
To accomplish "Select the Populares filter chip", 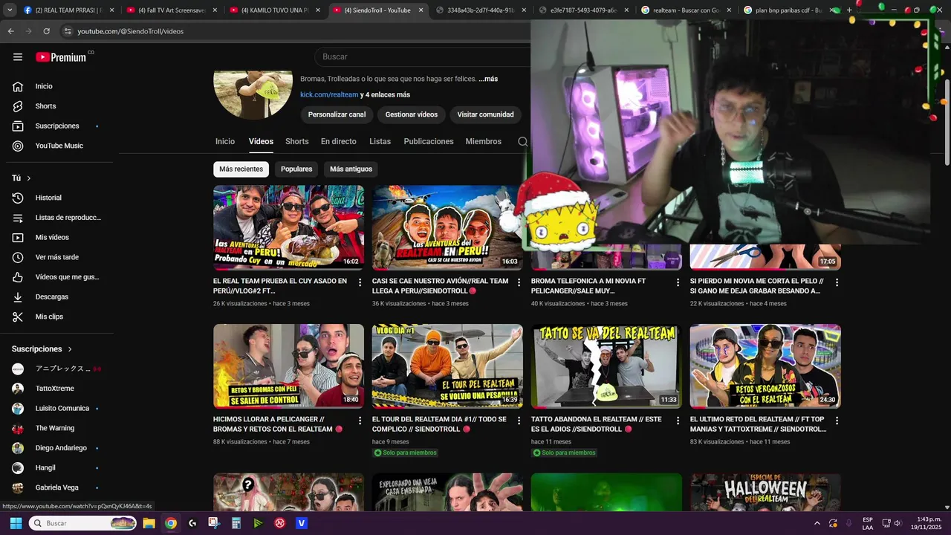I will (x=296, y=169).
